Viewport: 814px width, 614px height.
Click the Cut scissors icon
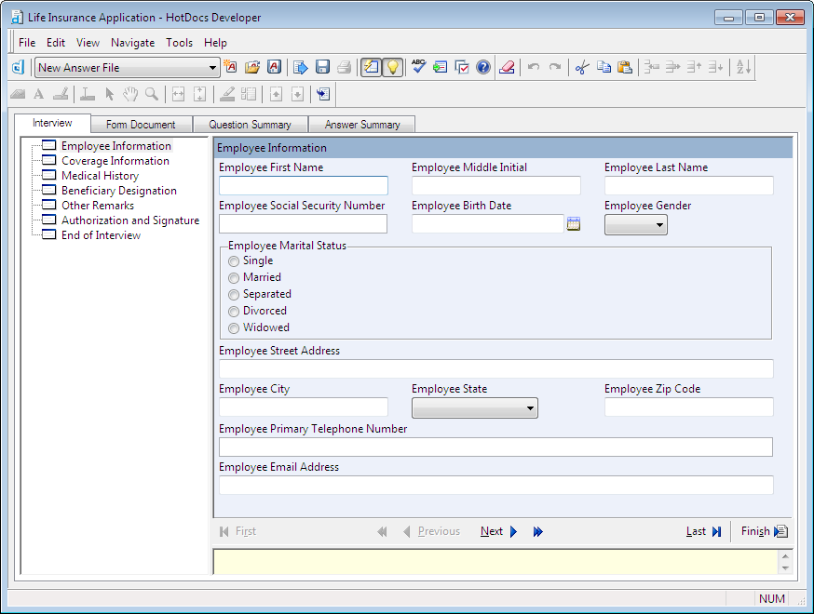point(582,67)
